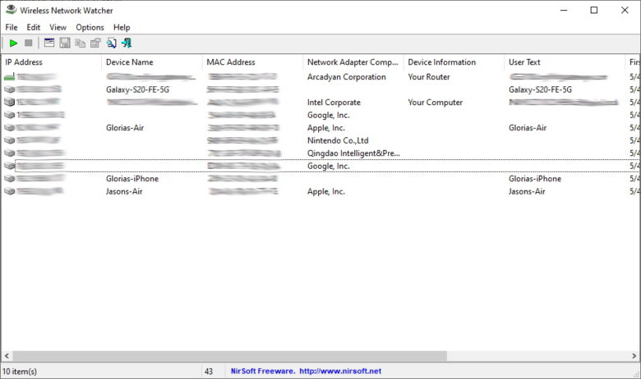Image resolution: width=641 pixels, height=379 pixels.
Task: Select the router icon in the first row
Action: coord(9,76)
